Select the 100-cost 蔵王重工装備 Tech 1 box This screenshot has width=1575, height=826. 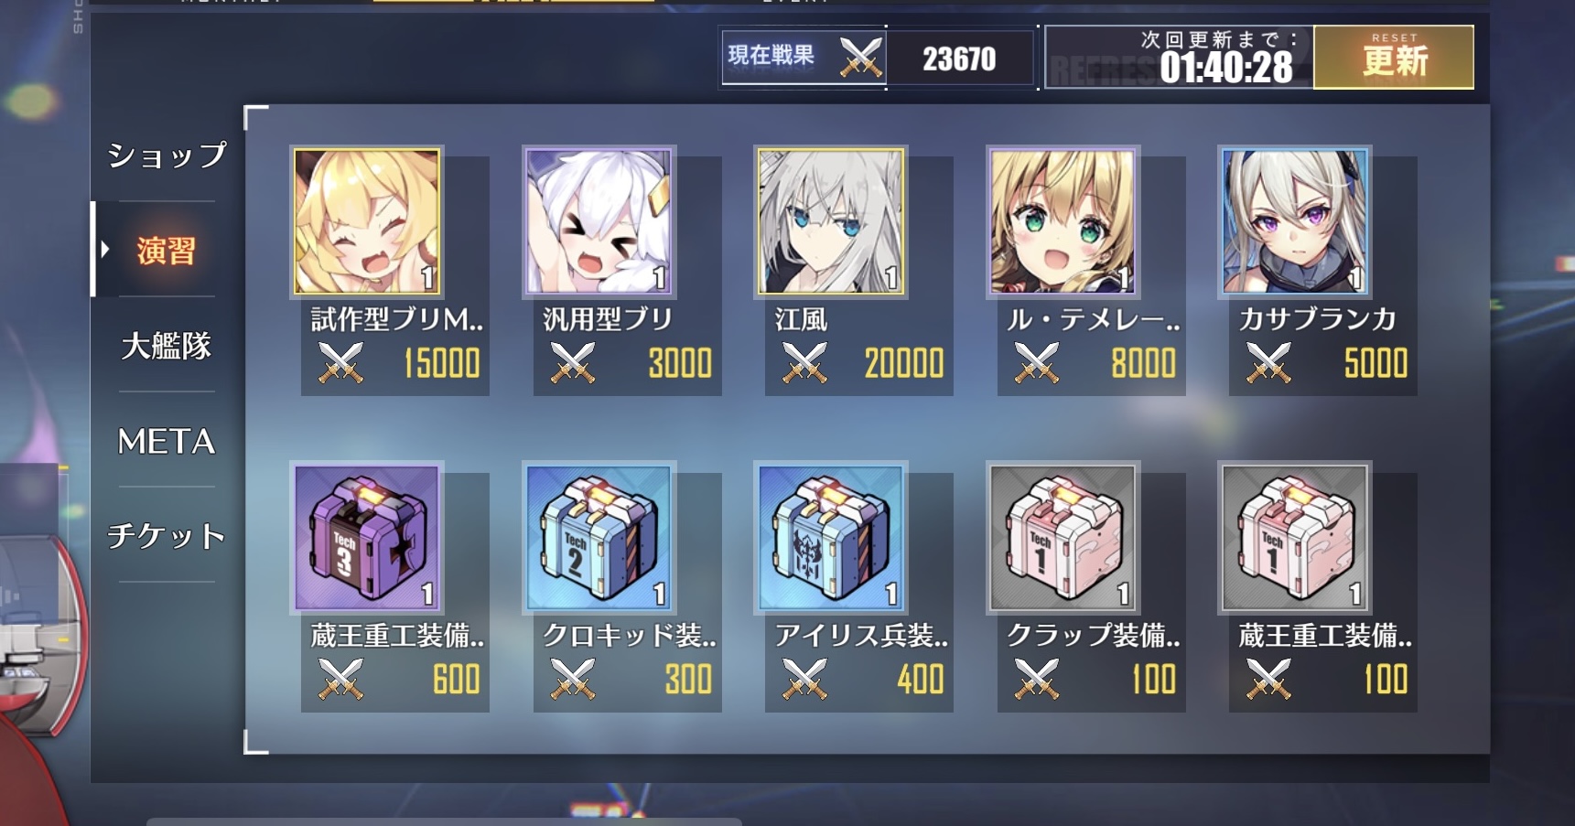click(x=1295, y=537)
